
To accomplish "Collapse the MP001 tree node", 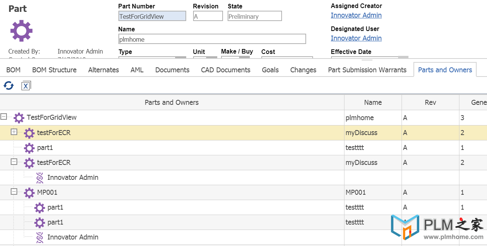I will pos(14,192).
